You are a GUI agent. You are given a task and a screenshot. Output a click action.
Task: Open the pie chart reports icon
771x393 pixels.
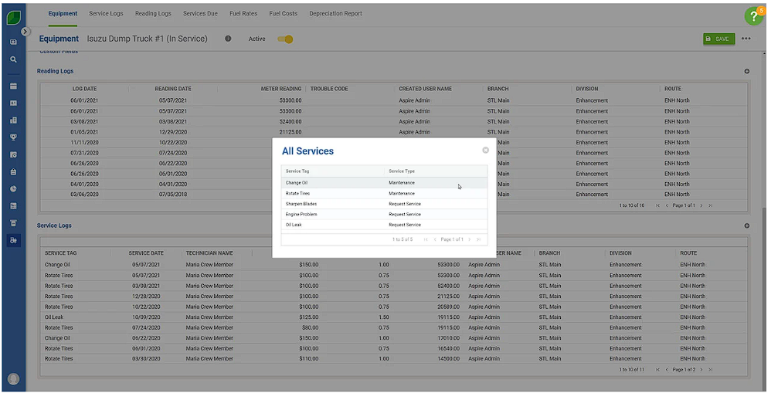13,189
